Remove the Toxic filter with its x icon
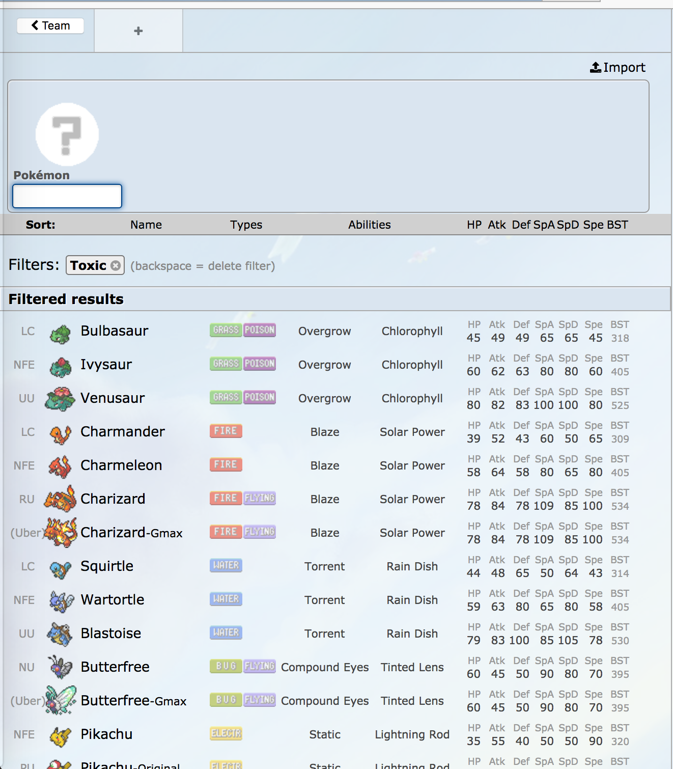Screen dimensions: 673x769 point(116,265)
